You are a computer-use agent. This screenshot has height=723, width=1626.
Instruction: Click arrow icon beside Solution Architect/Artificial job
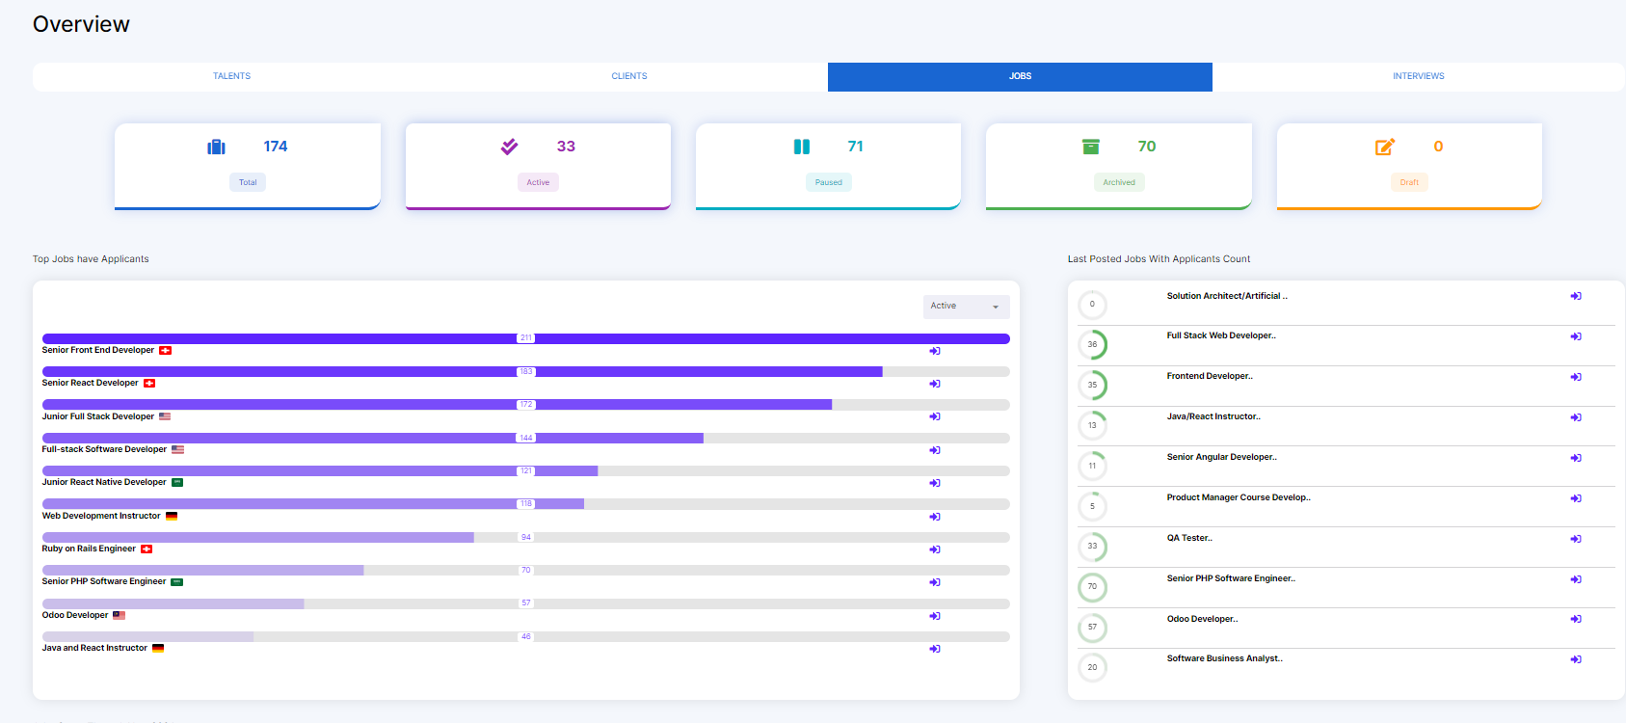coord(1575,296)
